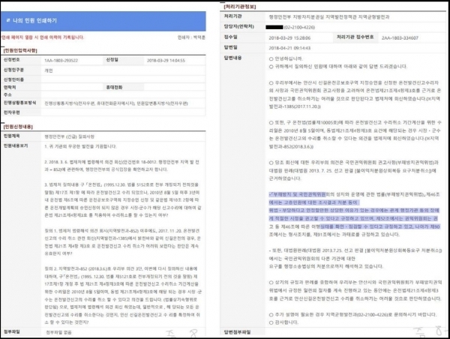Viewport: 450px width, 339px height.
Task: Click the paragraph beginning '질의 2.'
Action: pyautogui.click(x=124, y=295)
